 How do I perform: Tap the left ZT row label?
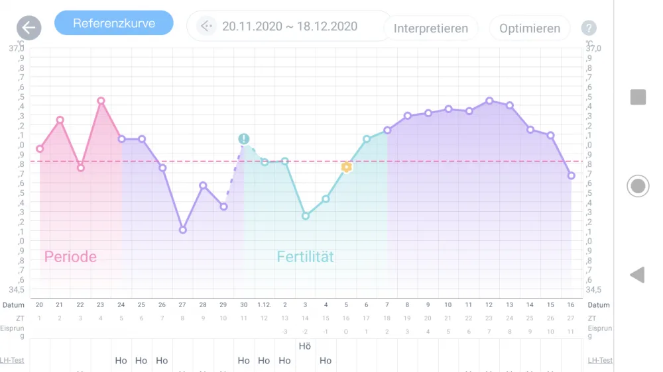pos(21,318)
